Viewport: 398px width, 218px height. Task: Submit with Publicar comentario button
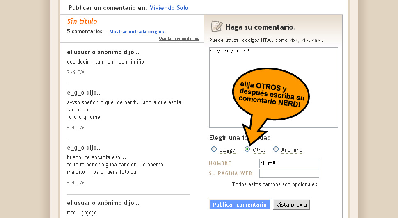pyautogui.click(x=240, y=204)
